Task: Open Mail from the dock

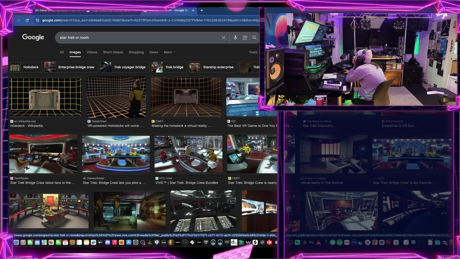Action: [x=37, y=242]
